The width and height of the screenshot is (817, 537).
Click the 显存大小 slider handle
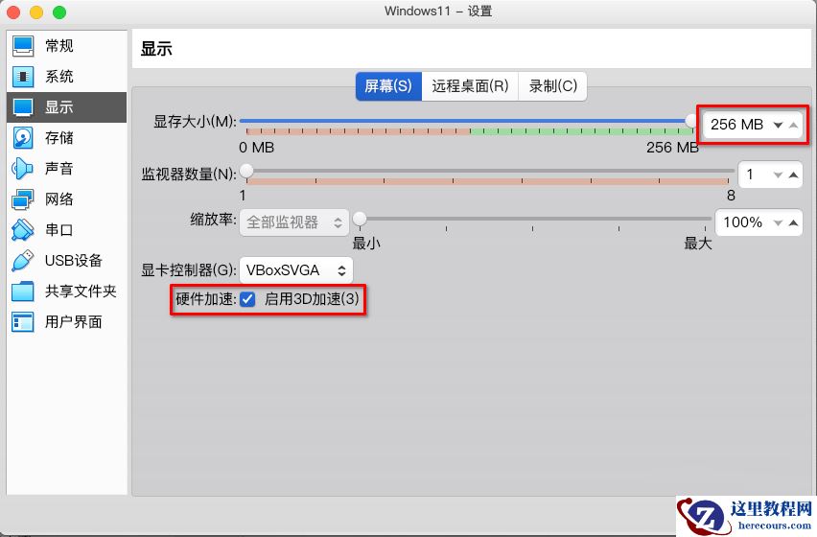(692, 121)
